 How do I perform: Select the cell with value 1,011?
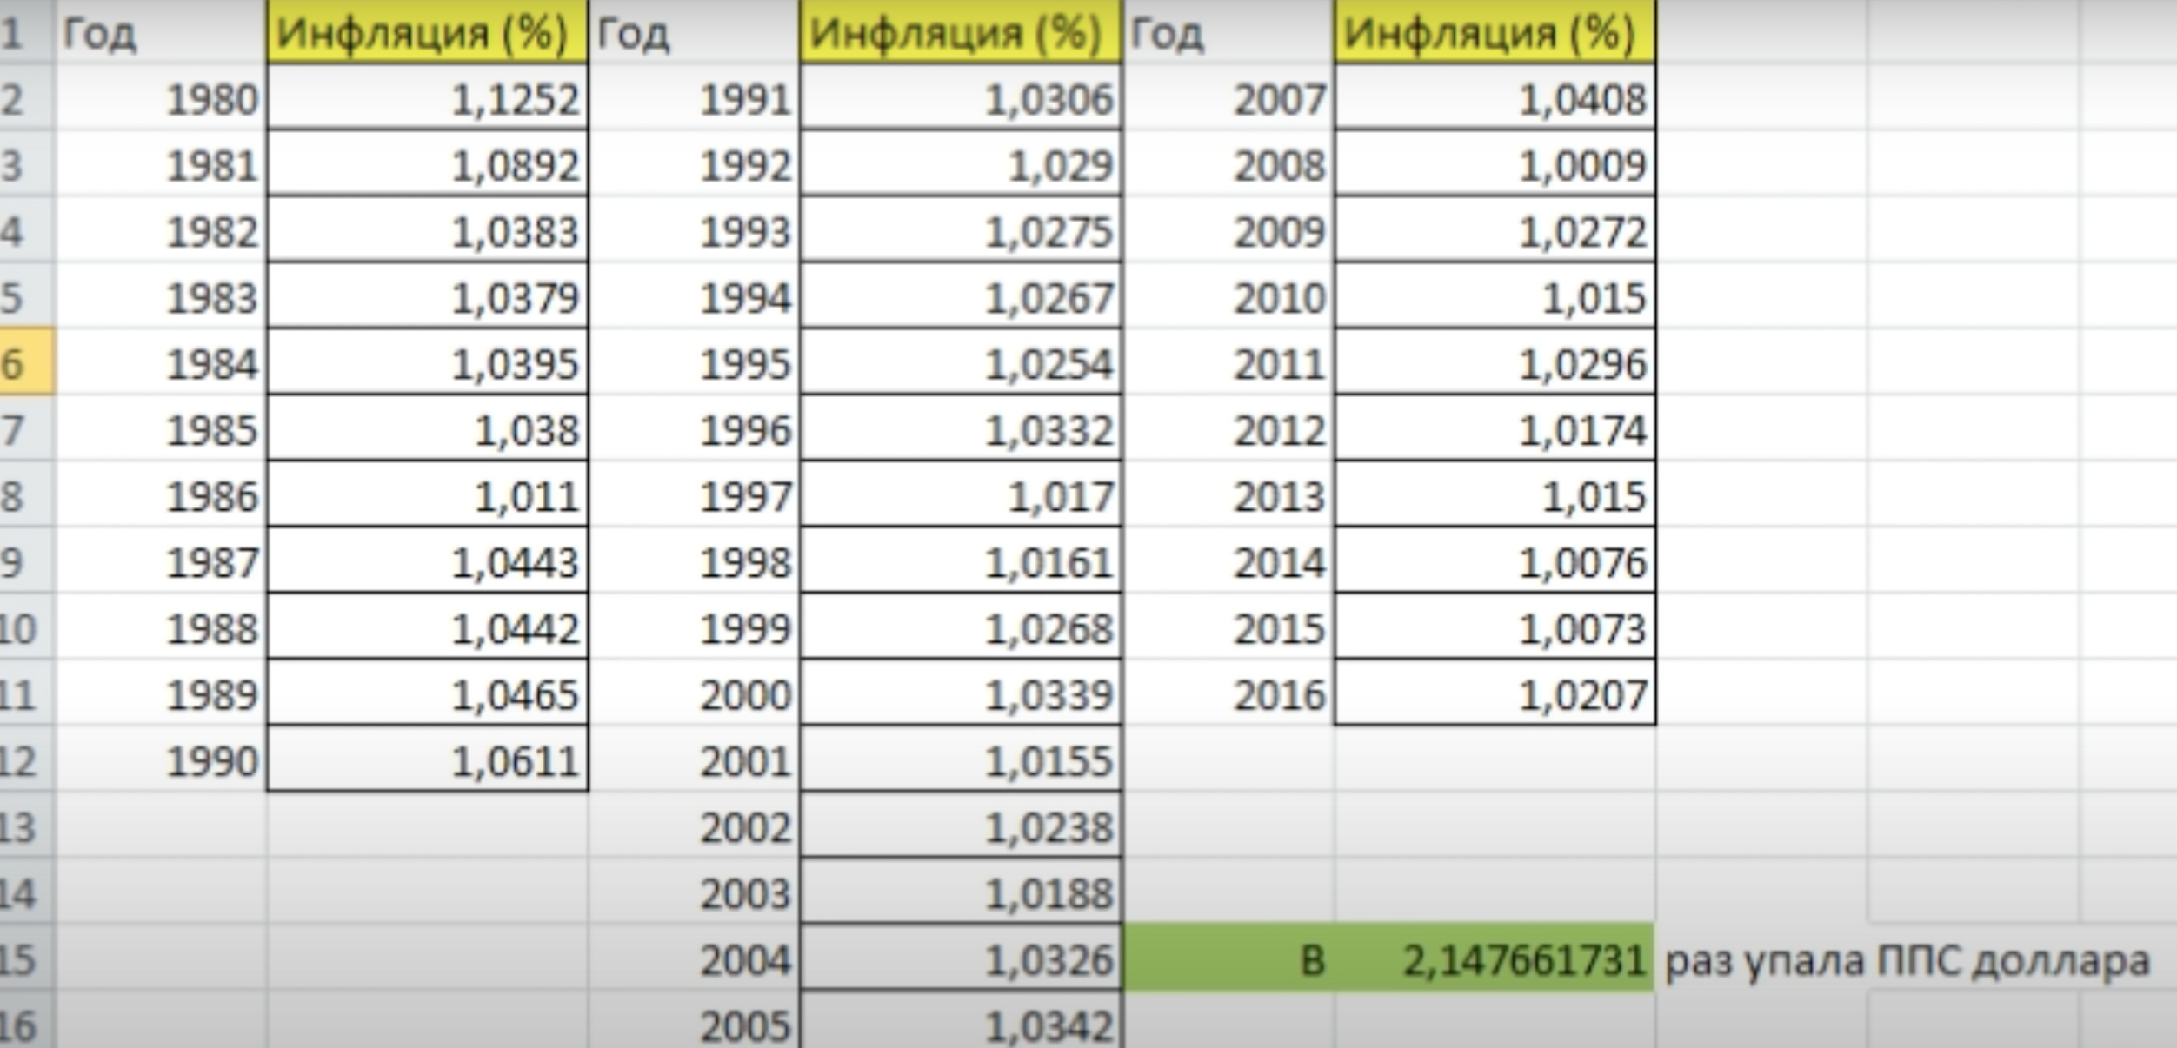(428, 494)
